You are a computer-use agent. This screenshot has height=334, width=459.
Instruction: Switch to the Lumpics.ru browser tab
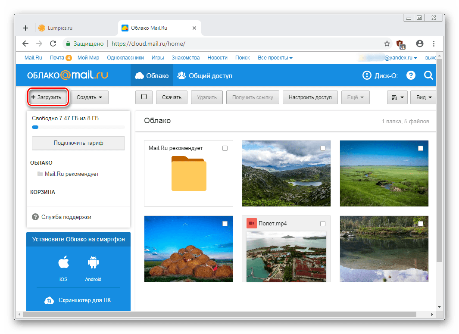point(60,28)
